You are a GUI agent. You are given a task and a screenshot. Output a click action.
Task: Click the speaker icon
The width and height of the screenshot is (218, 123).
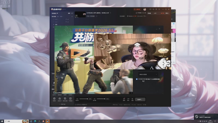(x=94, y=99)
